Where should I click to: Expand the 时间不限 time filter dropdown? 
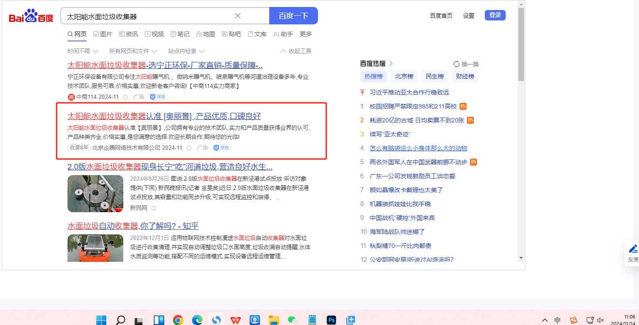pyautogui.click(x=83, y=51)
